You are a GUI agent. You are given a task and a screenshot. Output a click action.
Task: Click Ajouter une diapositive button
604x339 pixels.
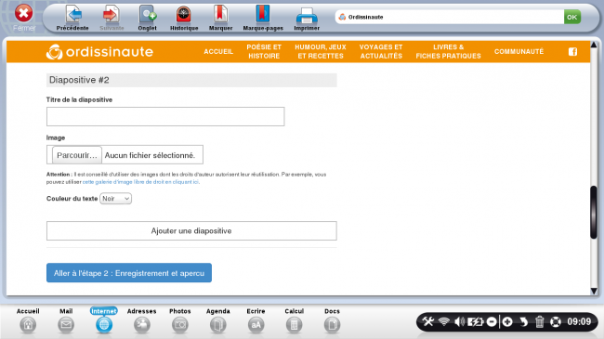point(191,230)
